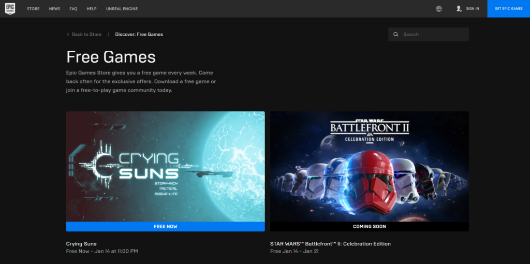
Task: Click the free game description paragraph
Action: pyautogui.click(x=141, y=81)
